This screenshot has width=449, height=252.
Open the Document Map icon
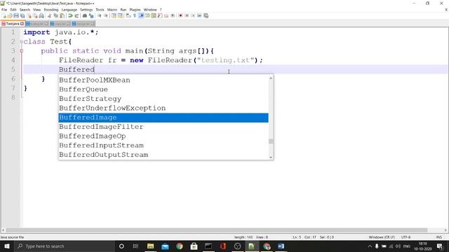pyautogui.click(x=154, y=15)
